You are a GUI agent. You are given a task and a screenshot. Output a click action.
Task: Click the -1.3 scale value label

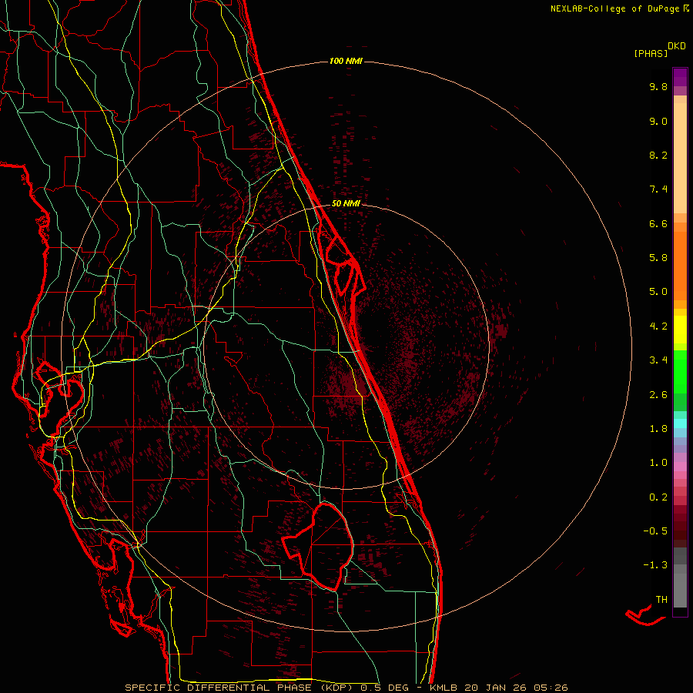pyautogui.click(x=656, y=565)
